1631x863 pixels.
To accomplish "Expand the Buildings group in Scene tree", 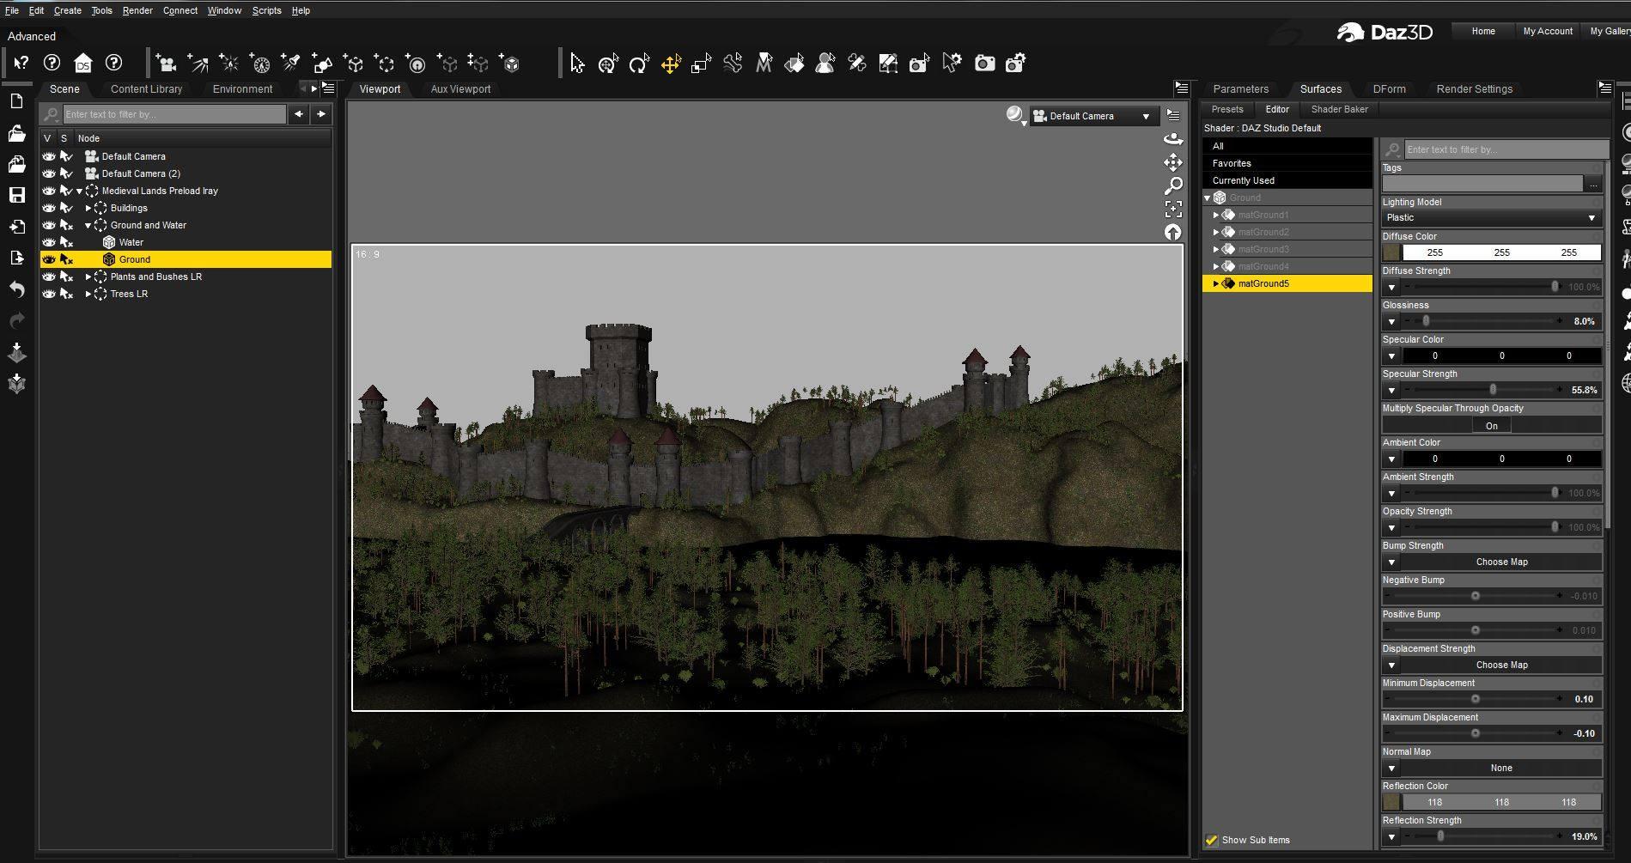I will tap(88, 208).
